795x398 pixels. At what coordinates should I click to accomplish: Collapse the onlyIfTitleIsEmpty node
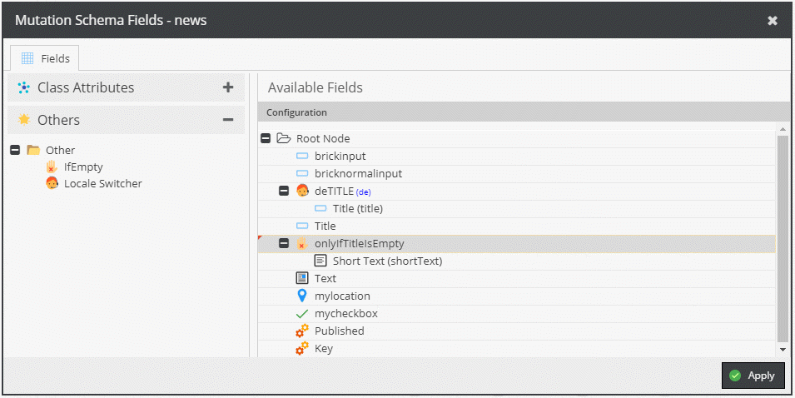(x=284, y=243)
